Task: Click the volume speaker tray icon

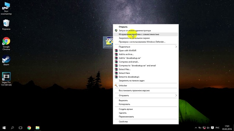Action: click(208, 128)
